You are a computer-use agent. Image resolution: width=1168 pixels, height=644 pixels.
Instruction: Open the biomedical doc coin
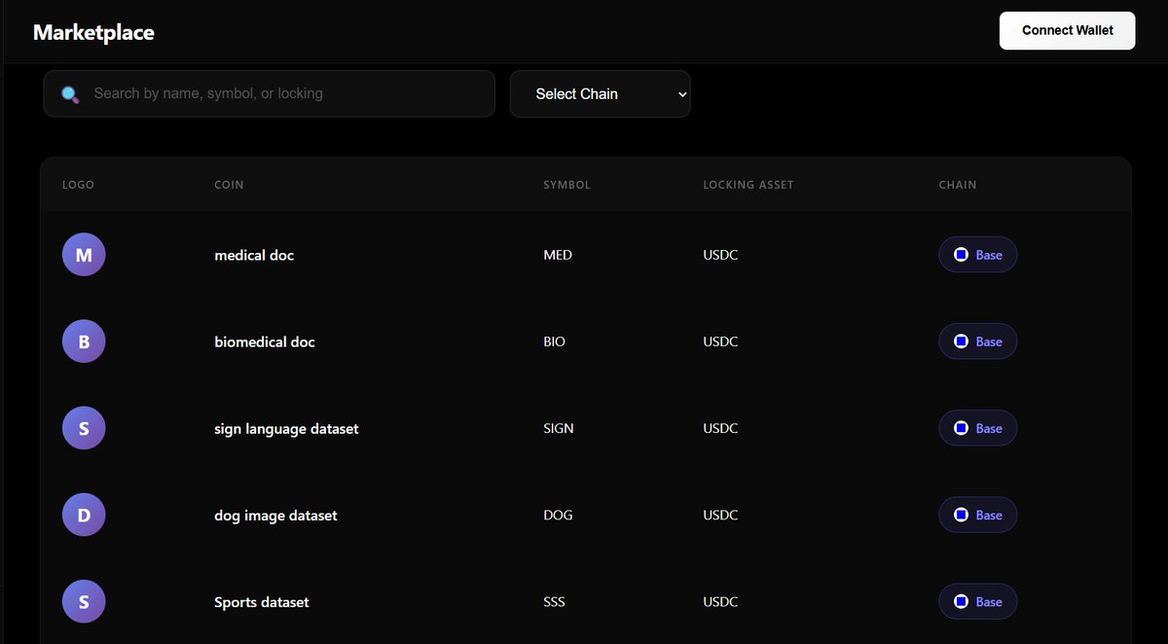point(265,341)
